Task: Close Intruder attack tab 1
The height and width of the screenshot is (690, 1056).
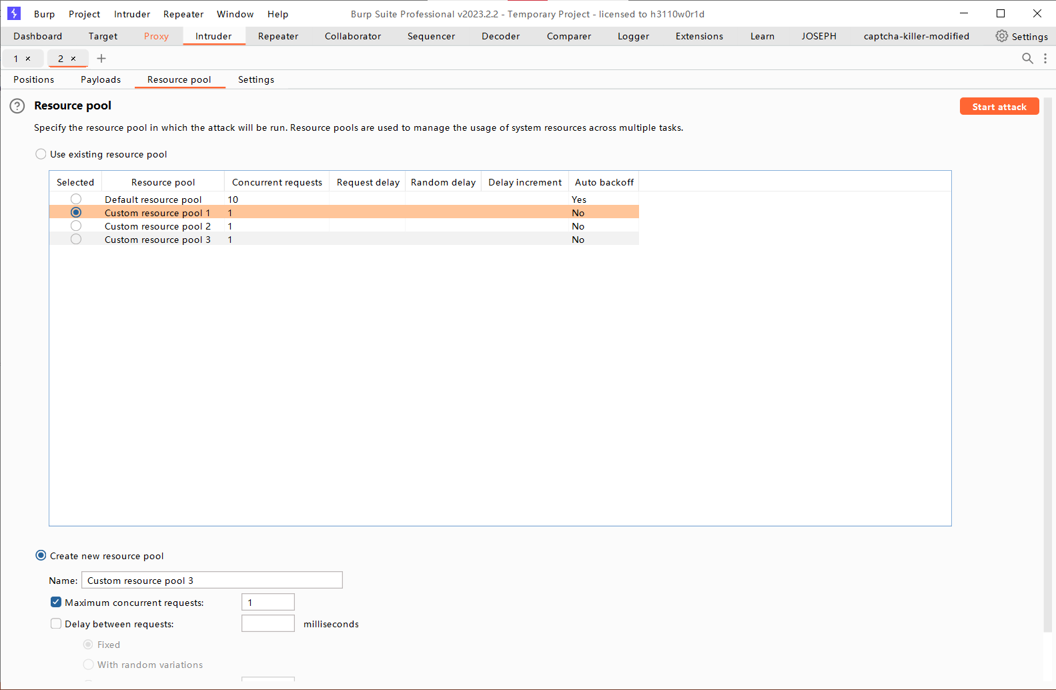Action: click(x=28, y=59)
